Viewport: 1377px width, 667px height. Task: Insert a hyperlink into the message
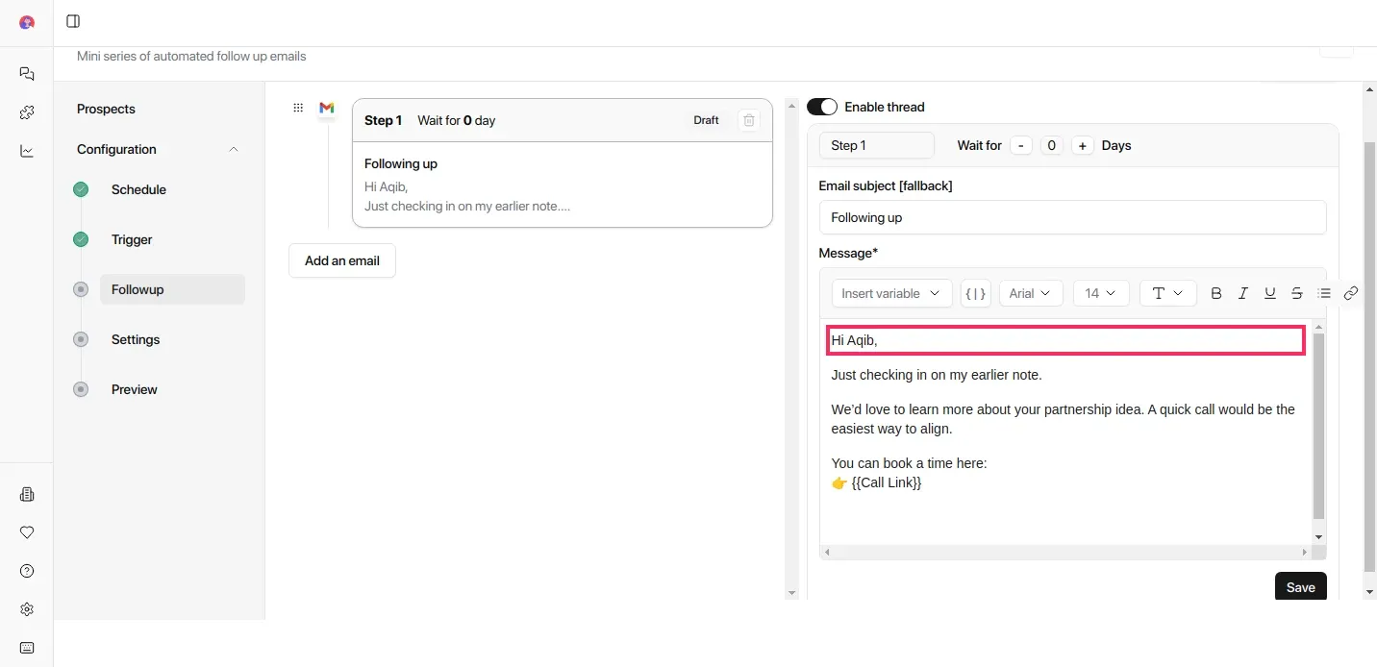pyautogui.click(x=1350, y=293)
